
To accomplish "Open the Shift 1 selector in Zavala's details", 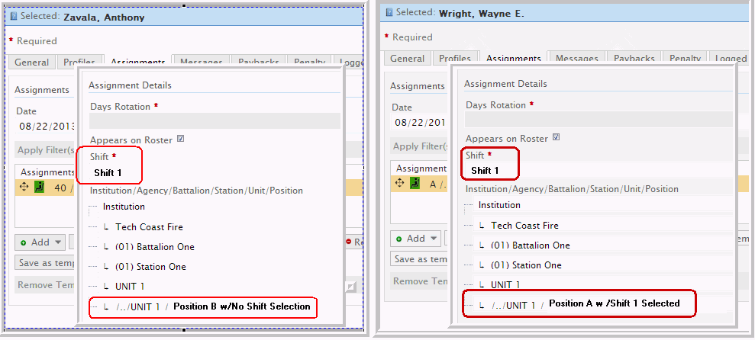I will [108, 173].
